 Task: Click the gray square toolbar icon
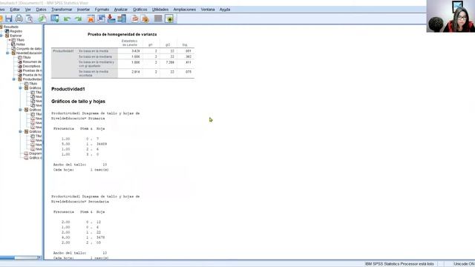(x=158, y=19)
